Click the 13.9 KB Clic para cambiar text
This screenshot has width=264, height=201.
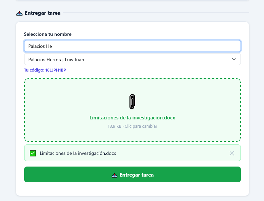(x=133, y=126)
